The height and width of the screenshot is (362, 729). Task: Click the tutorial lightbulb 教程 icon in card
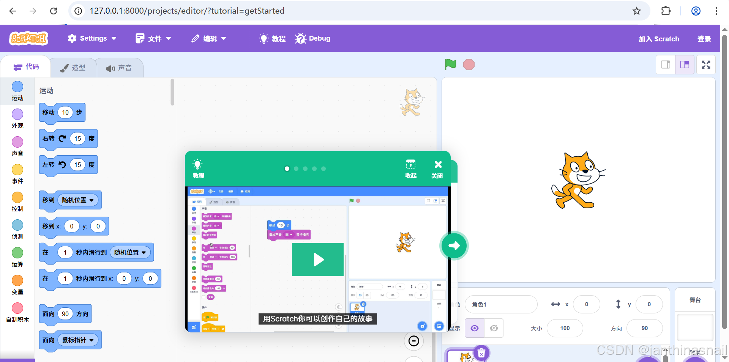pos(198,169)
